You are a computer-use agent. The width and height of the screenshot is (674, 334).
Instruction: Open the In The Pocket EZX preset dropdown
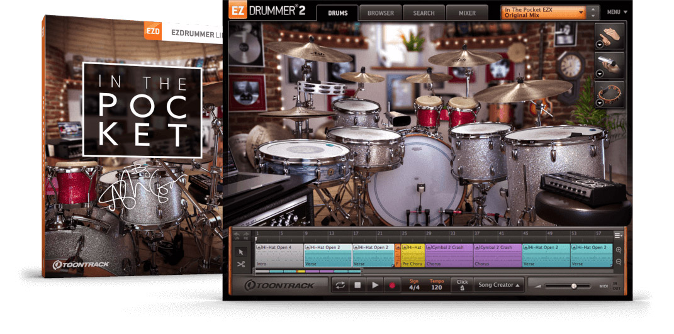point(544,13)
